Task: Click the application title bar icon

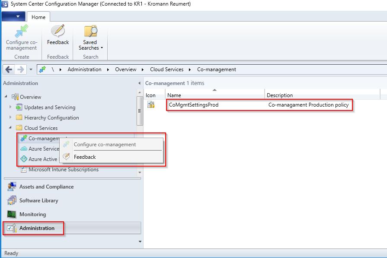Action: 5,4
